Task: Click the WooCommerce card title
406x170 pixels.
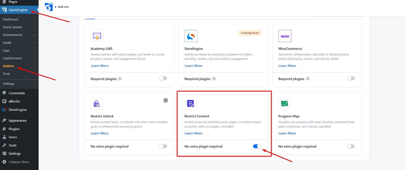Action: (x=290, y=49)
